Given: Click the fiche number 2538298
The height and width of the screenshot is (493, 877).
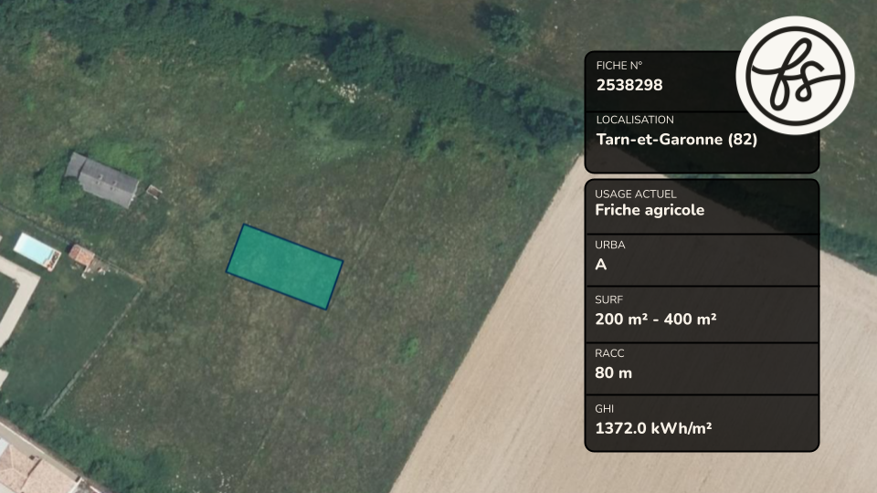Looking at the screenshot, I should click(629, 85).
